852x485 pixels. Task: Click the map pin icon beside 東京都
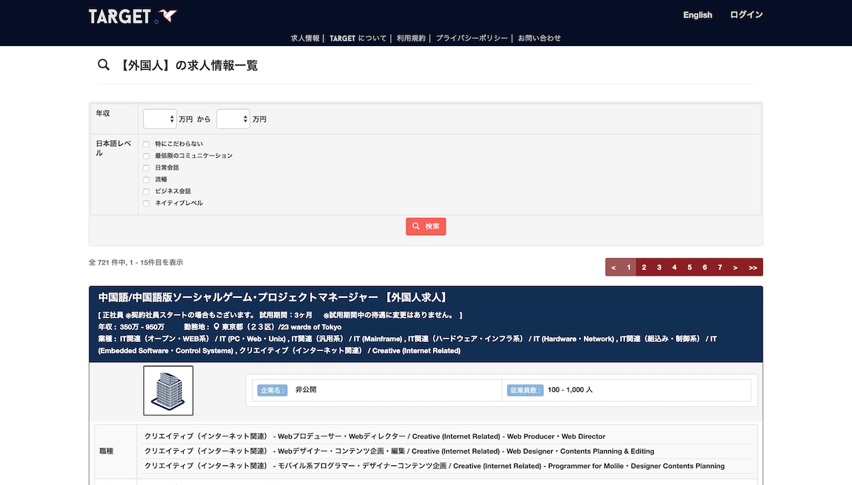[x=216, y=327]
